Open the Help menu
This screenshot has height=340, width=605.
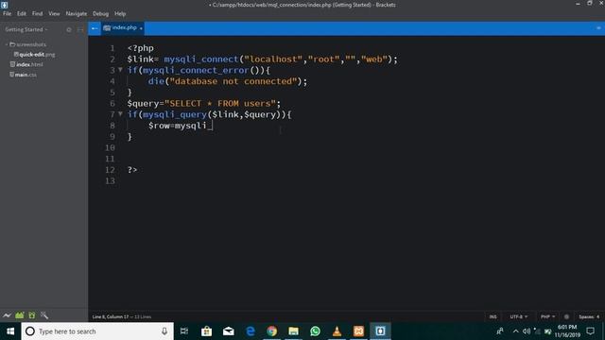pyautogui.click(x=120, y=13)
